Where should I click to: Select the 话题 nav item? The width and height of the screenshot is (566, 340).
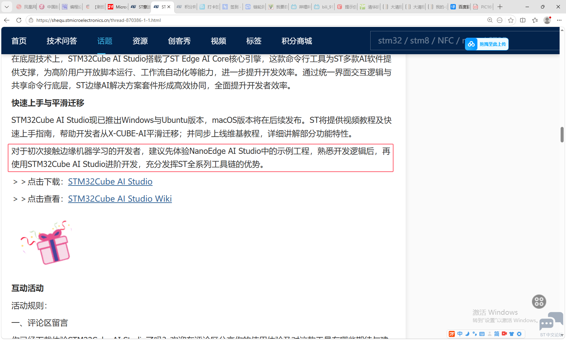(105, 41)
